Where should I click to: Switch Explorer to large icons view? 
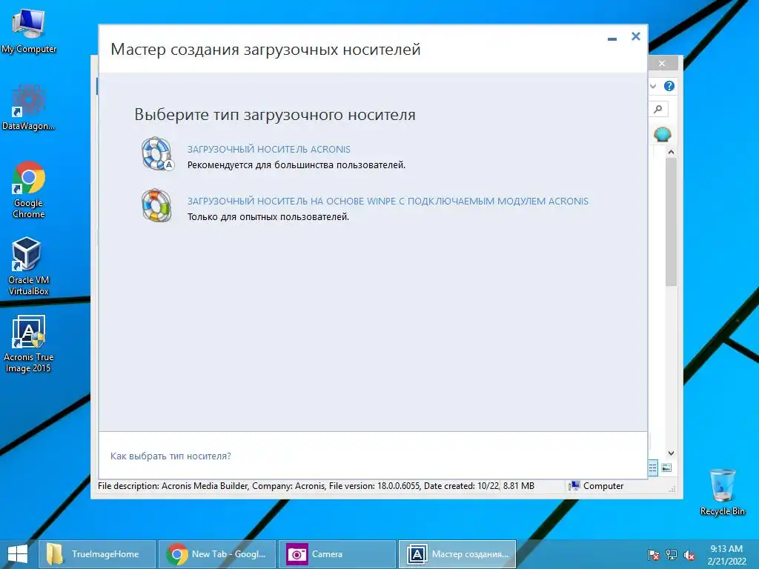click(x=666, y=467)
